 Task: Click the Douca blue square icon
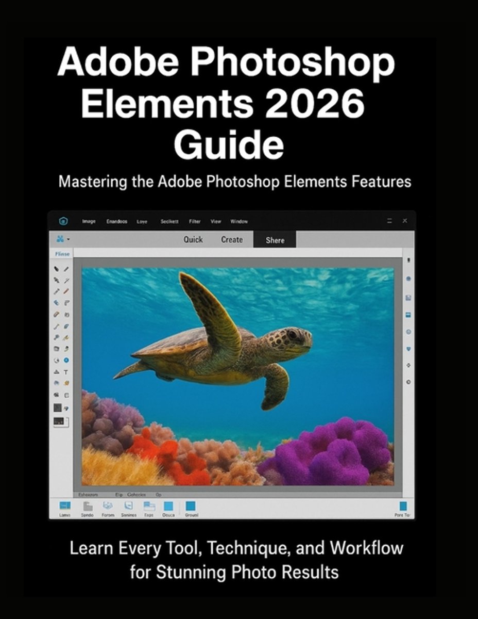click(168, 506)
